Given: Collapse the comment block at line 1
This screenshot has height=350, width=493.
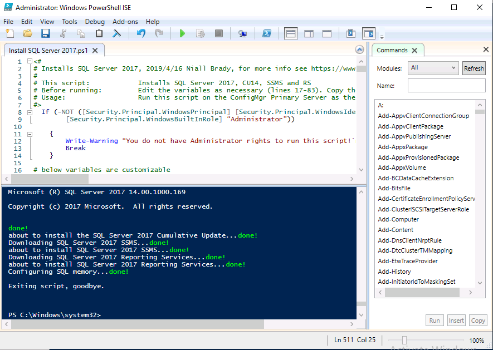Looking at the screenshot, I should point(30,61).
